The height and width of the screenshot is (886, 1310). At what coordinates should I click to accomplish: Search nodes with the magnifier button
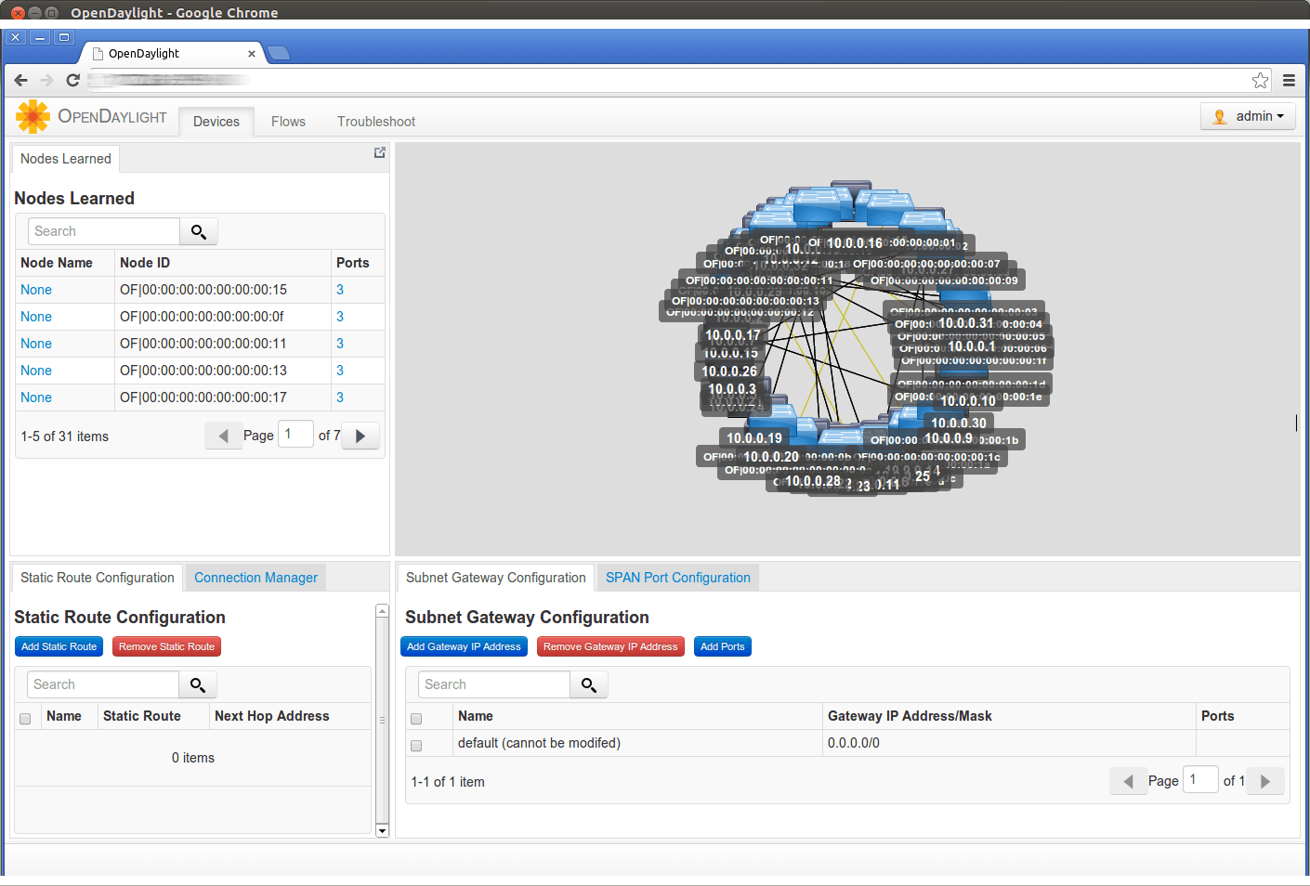199,231
